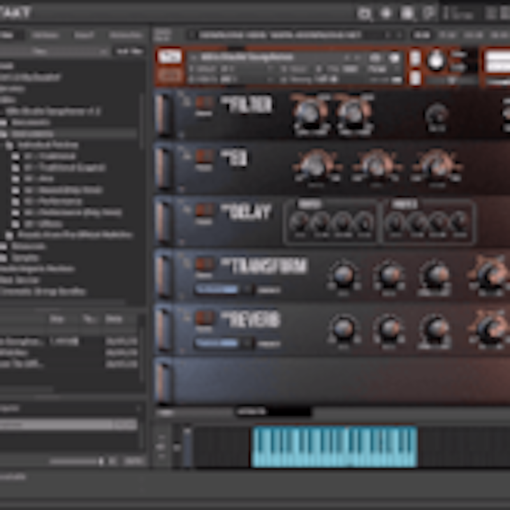The height and width of the screenshot is (510, 510).
Task: Toggle the REVERB effect power button
Action: 204,318
